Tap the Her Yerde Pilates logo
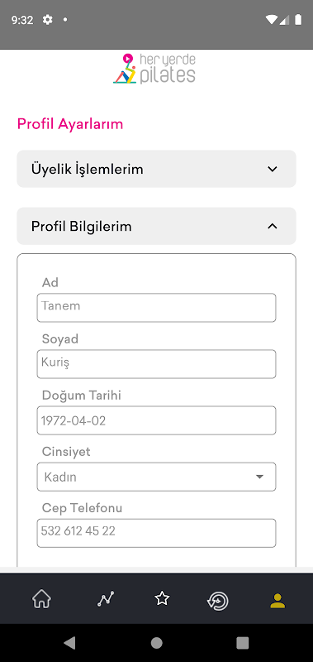This screenshot has height=662, width=313. pos(154,69)
